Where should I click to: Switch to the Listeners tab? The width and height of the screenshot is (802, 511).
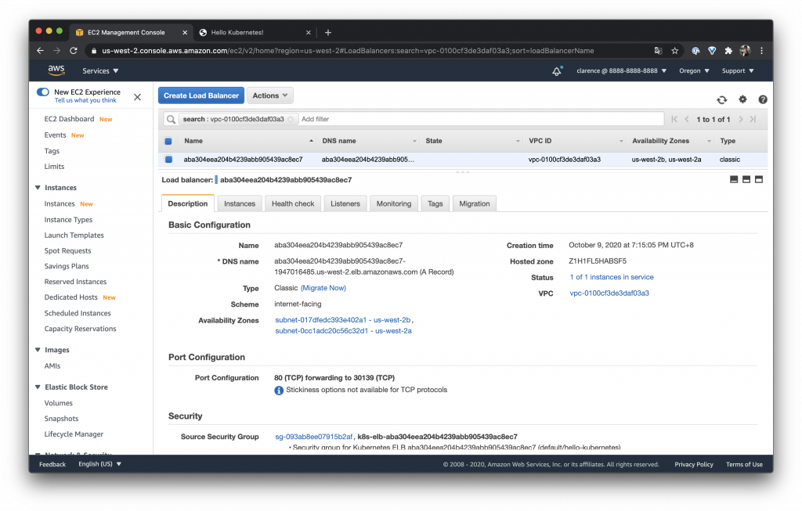click(345, 203)
